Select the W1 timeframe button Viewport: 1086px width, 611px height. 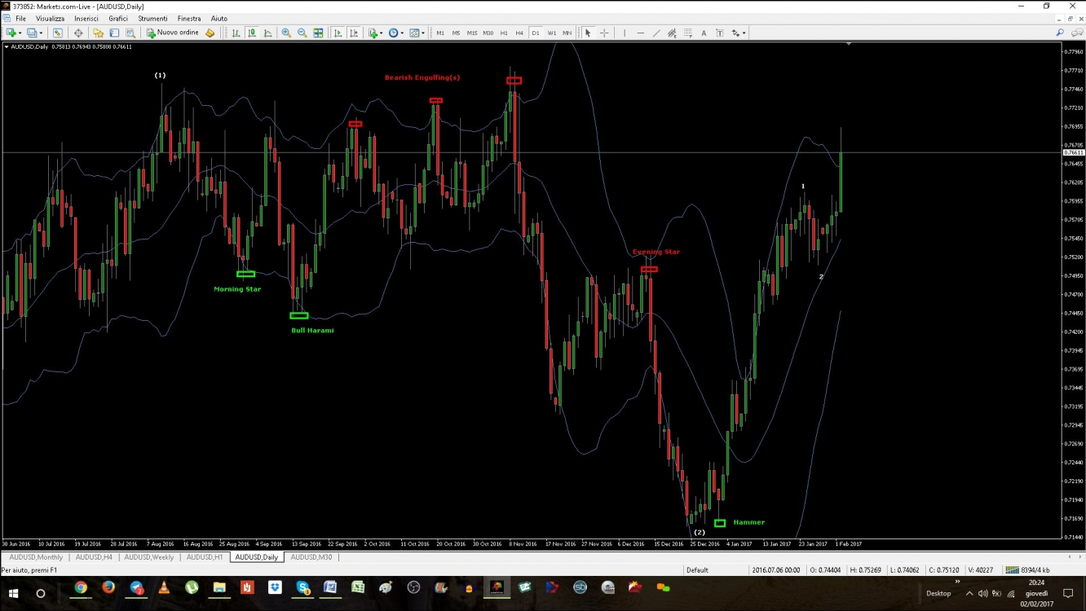coord(552,33)
